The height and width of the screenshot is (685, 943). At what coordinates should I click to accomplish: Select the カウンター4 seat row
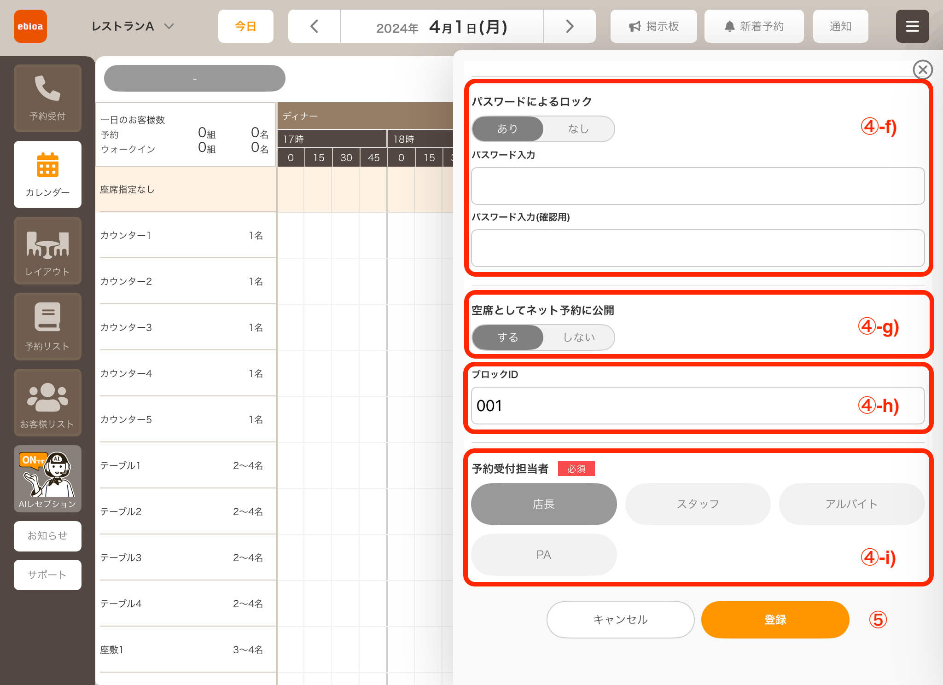(x=186, y=373)
